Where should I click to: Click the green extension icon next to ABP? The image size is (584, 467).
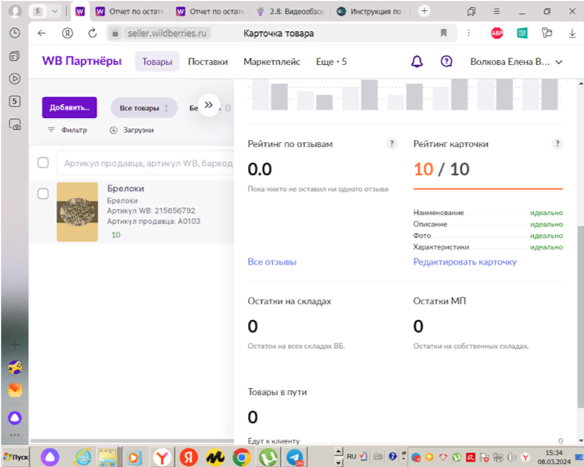click(x=522, y=33)
